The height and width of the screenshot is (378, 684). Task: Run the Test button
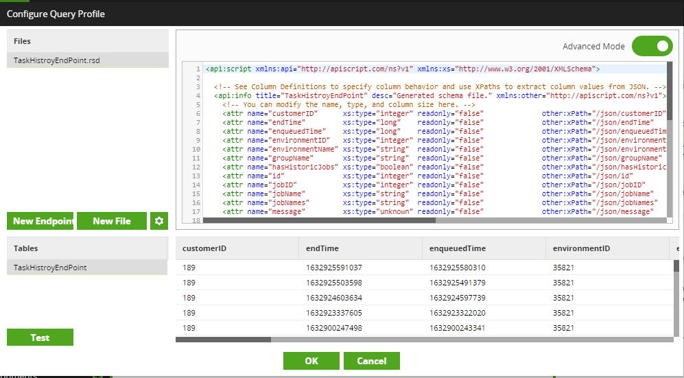tap(40, 338)
